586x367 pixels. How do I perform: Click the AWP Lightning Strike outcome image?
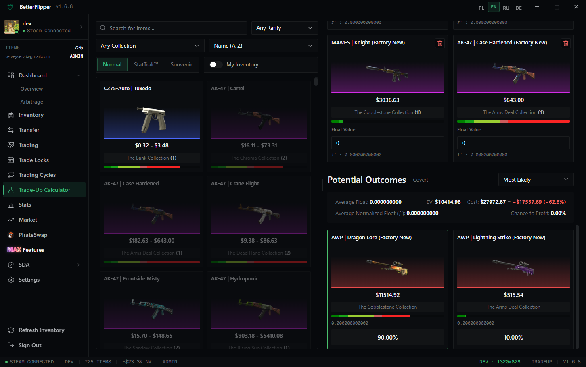[513, 267]
